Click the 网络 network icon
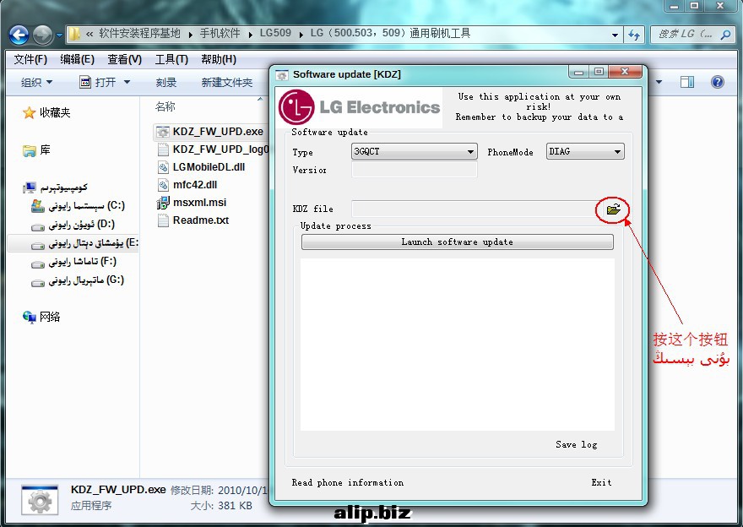743x527 pixels. tap(30, 317)
